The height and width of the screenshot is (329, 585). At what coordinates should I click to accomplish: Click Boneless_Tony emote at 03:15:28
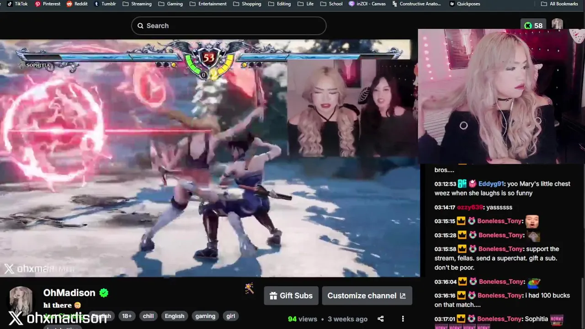coord(533,236)
